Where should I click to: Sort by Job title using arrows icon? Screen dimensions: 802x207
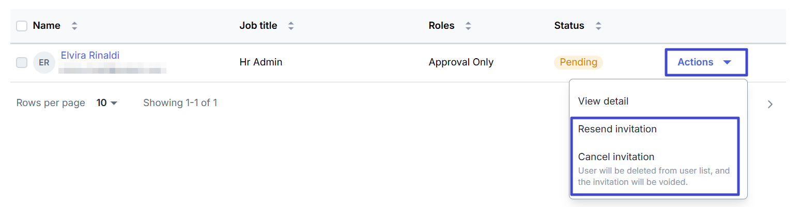tap(291, 26)
